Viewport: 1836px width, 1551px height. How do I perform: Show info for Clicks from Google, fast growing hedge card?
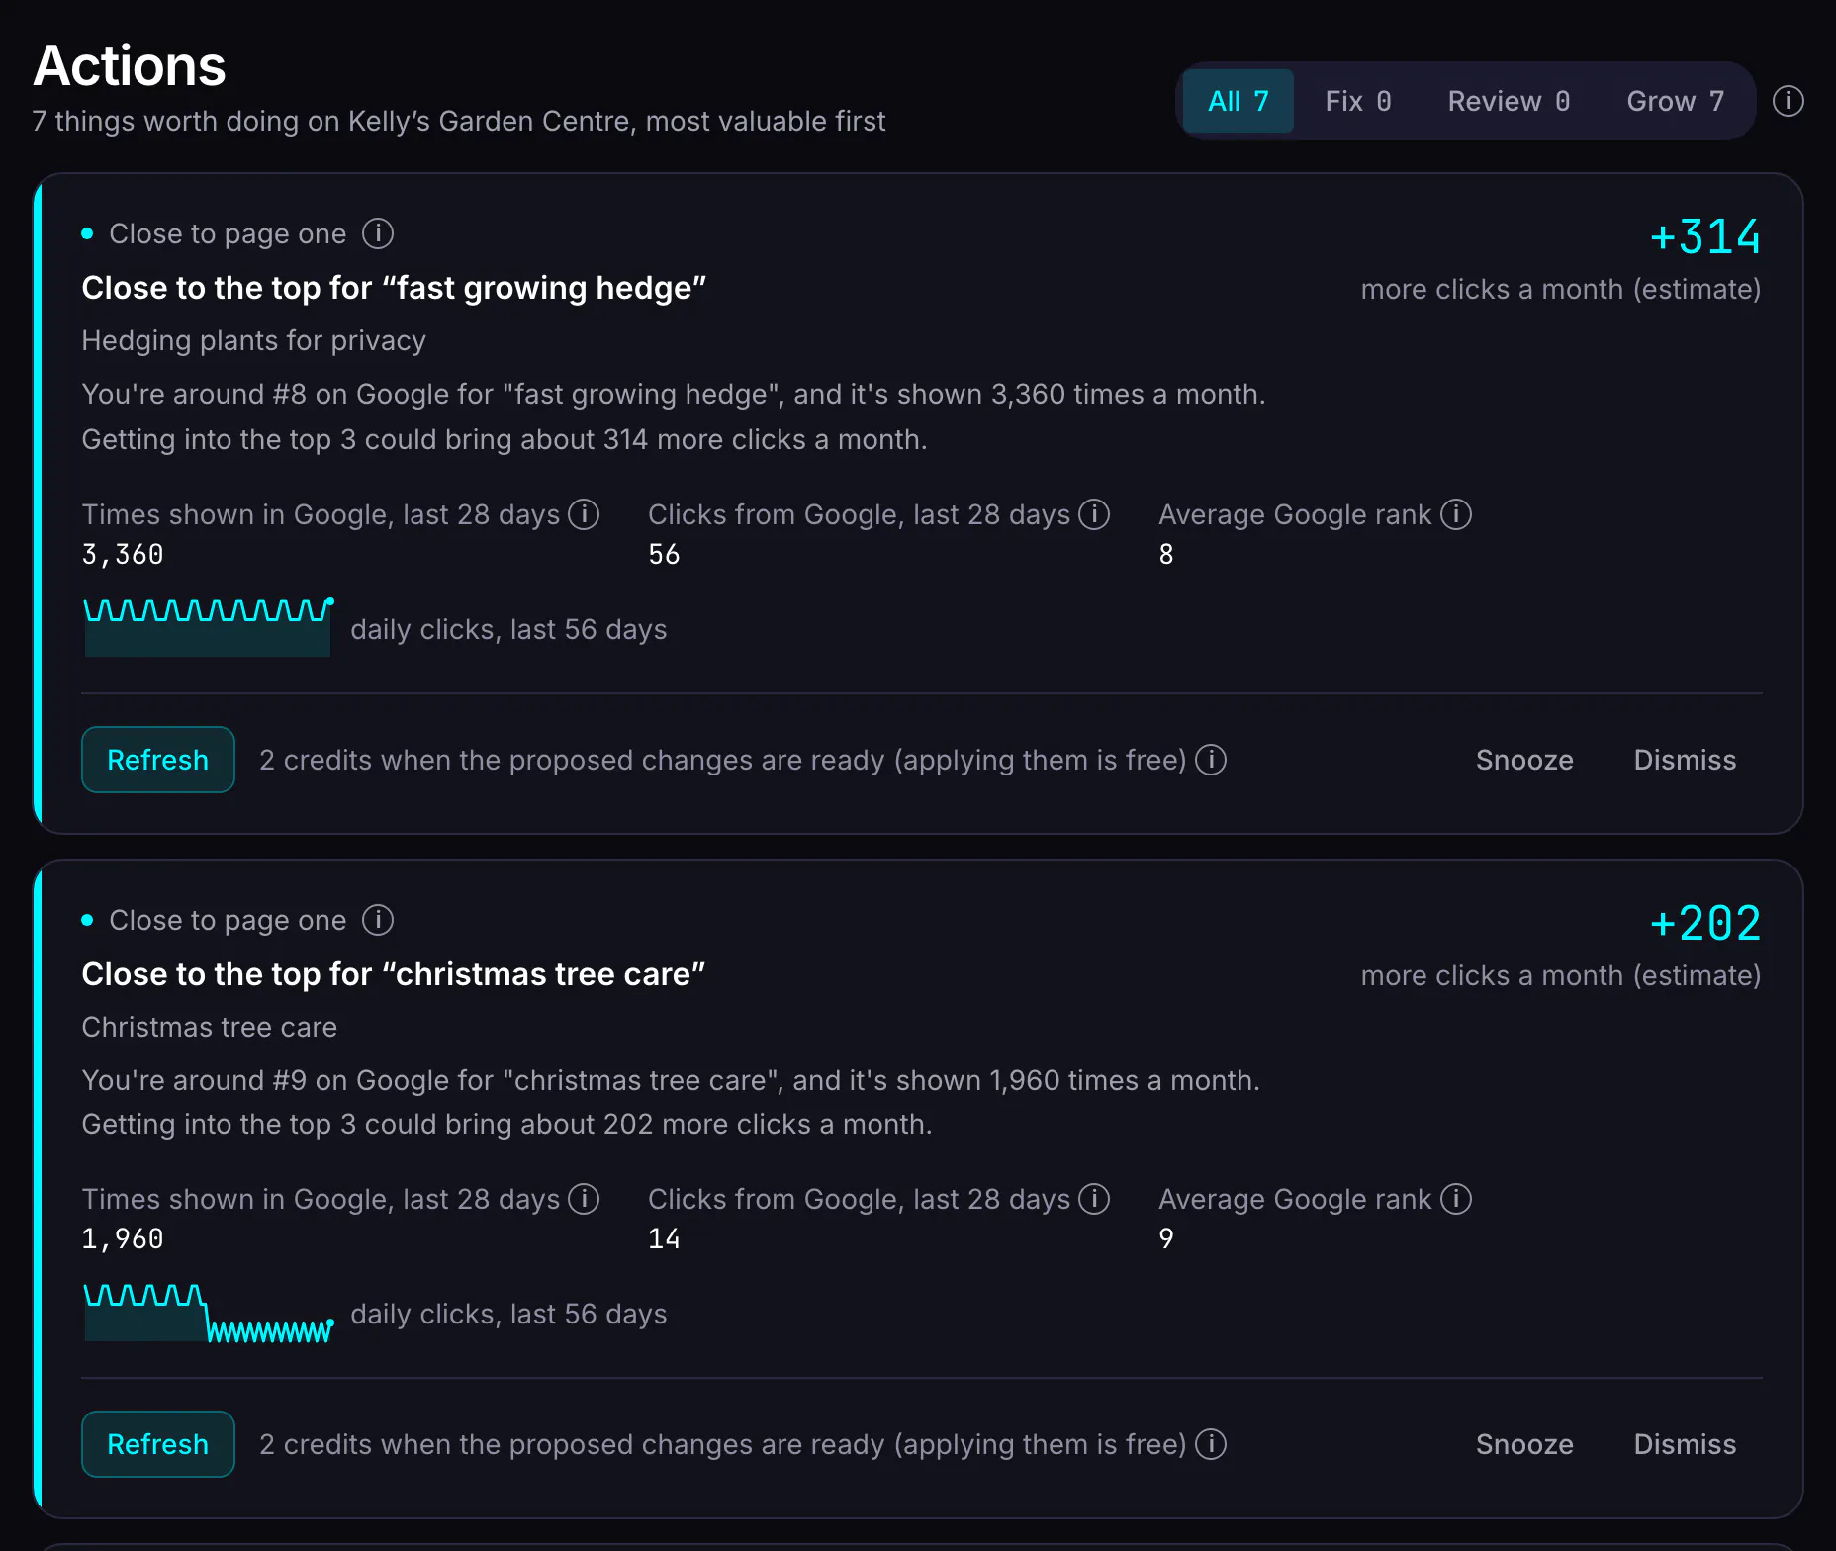click(x=1094, y=514)
